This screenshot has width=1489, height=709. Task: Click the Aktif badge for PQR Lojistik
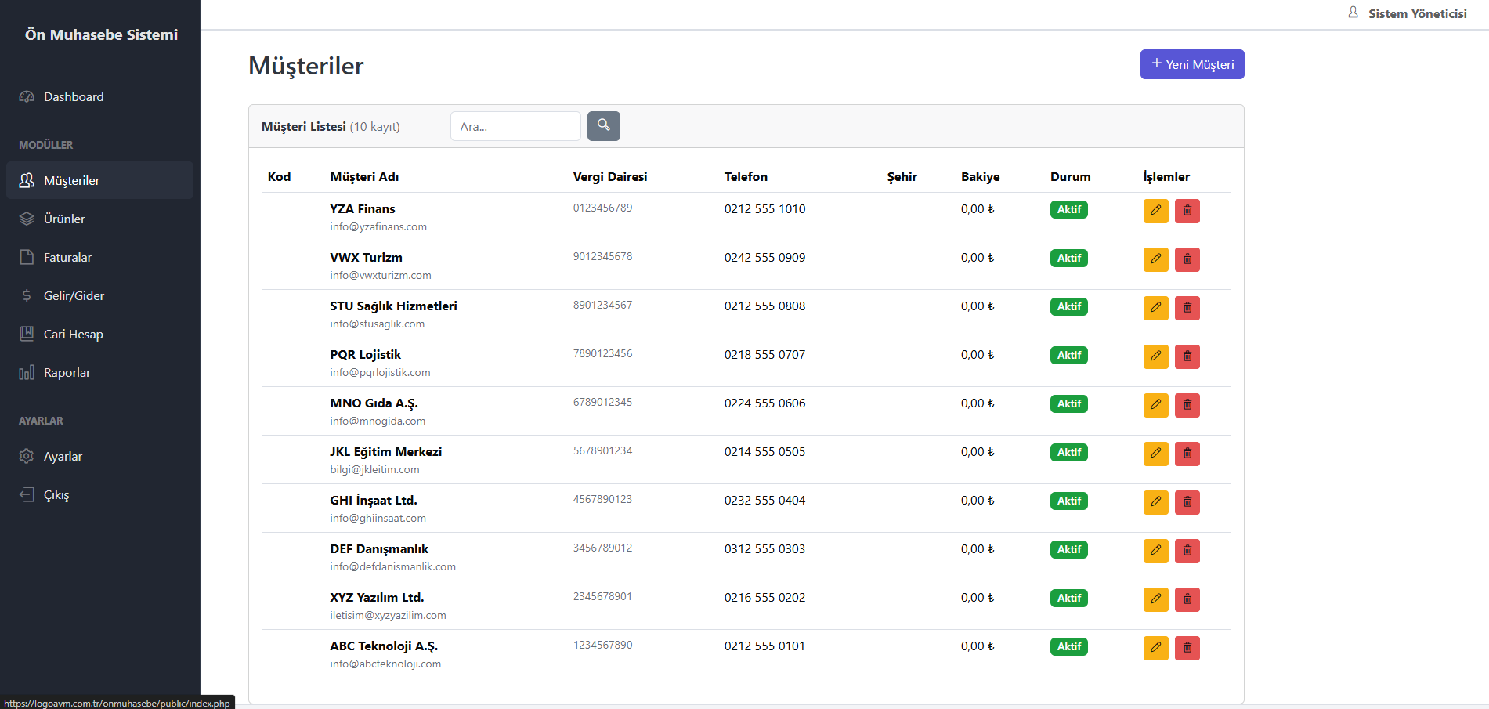(1069, 355)
